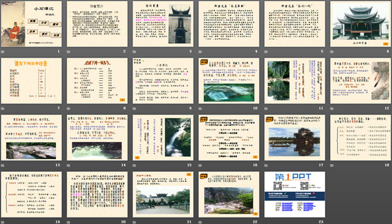
Task: Click the star icon below slide 7
Action: [x=3, y=109]
